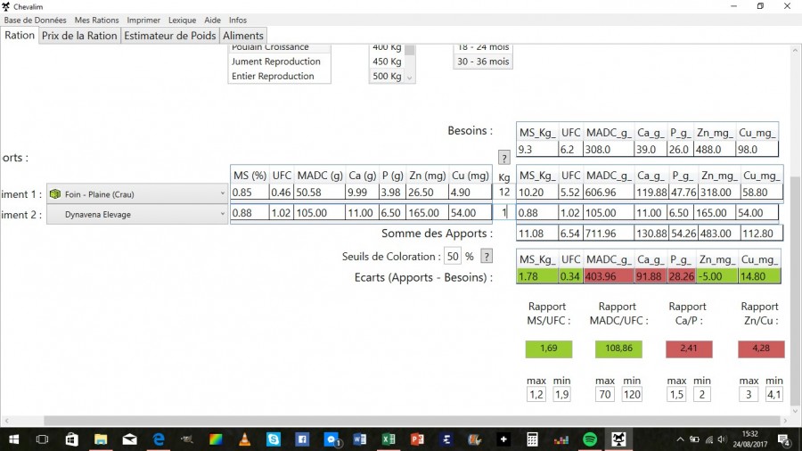This screenshot has height=451, width=802.
Task: Open PowerPoint from the taskbar
Action: pyautogui.click(x=417, y=439)
